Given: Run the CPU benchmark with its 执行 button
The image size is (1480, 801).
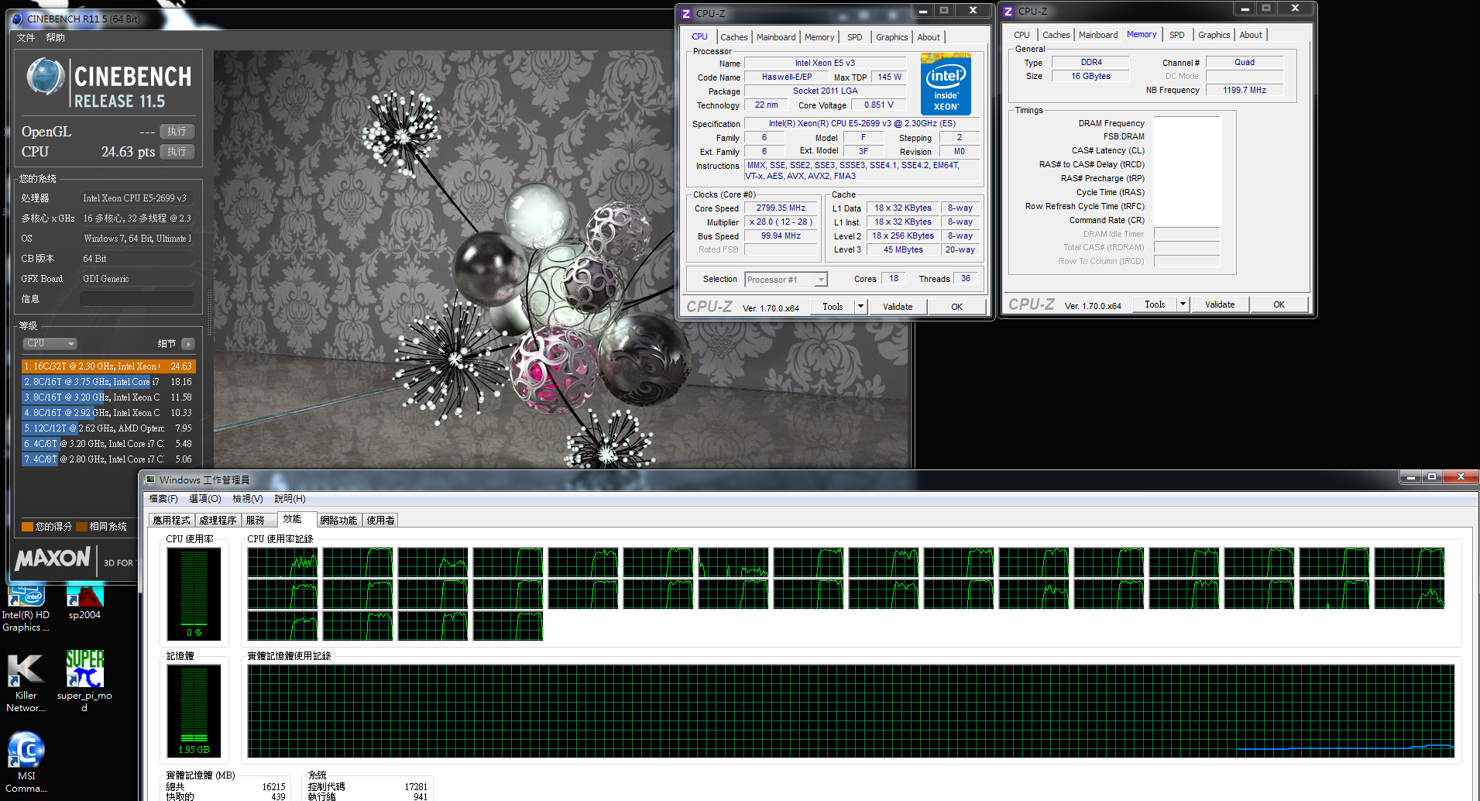Looking at the screenshot, I should coord(177,152).
